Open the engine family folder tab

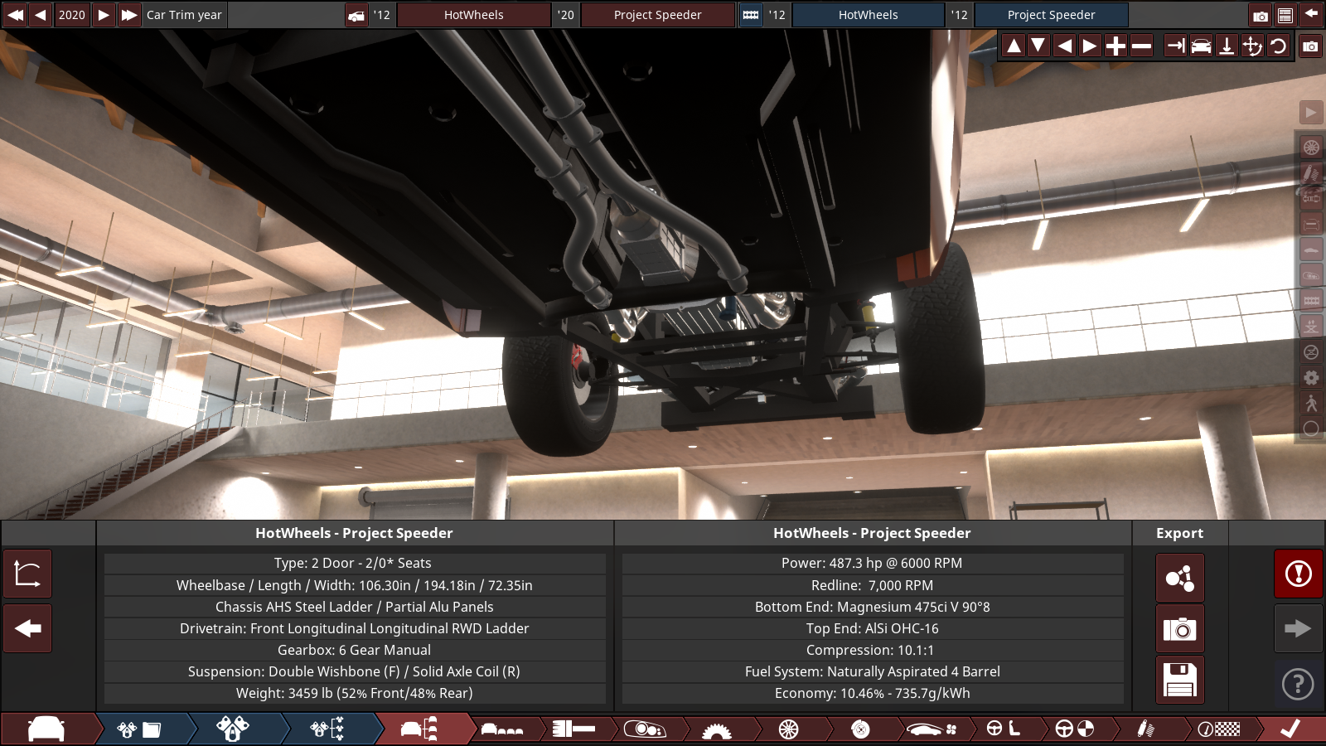[x=139, y=729]
